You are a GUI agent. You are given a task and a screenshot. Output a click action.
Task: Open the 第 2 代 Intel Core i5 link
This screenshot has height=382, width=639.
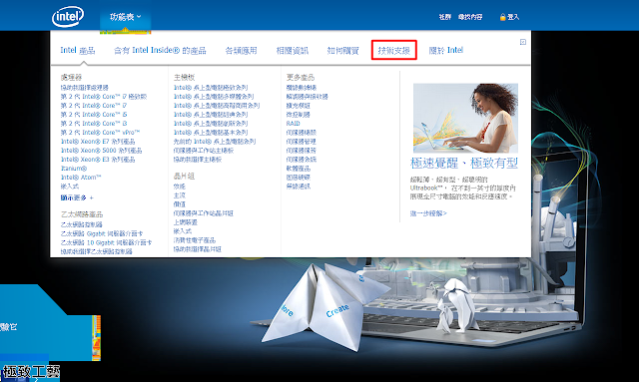[x=94, y=115]
